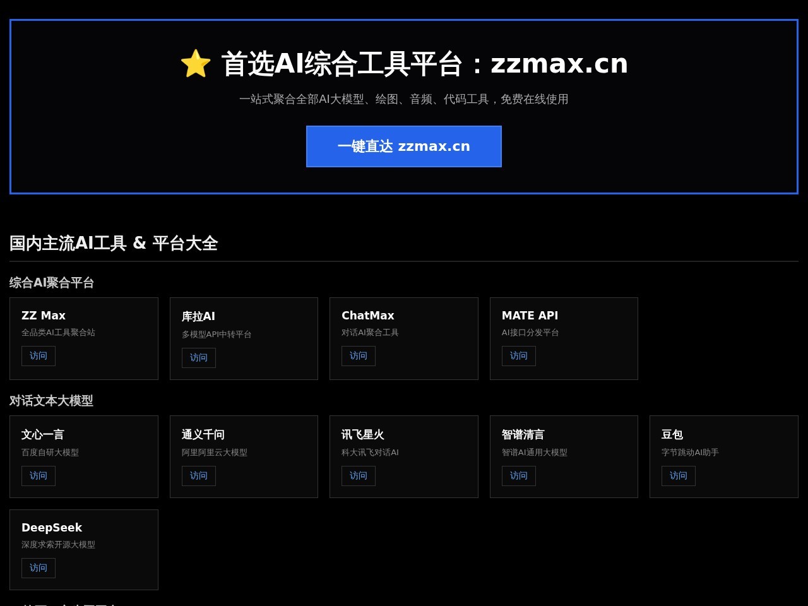This screenshot has height=606, width=808.
Task: Select the DeepSeek card title
Action: [x=52, y=528]
